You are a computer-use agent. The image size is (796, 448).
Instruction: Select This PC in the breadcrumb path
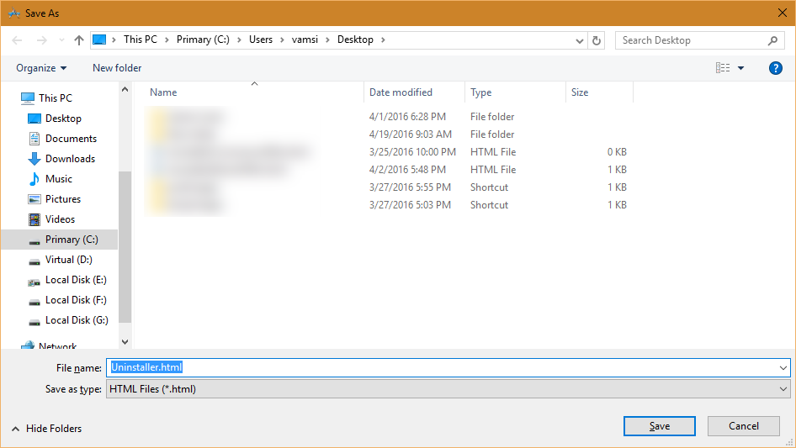click(141, 40)
